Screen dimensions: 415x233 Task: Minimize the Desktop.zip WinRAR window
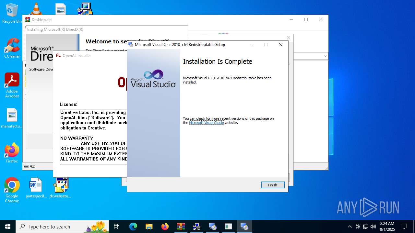[291, 19]
